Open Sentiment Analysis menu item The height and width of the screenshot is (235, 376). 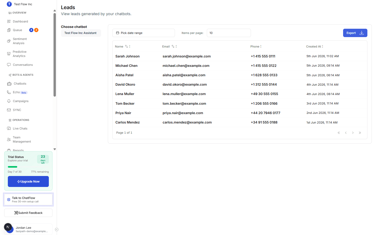click(20, 41)
